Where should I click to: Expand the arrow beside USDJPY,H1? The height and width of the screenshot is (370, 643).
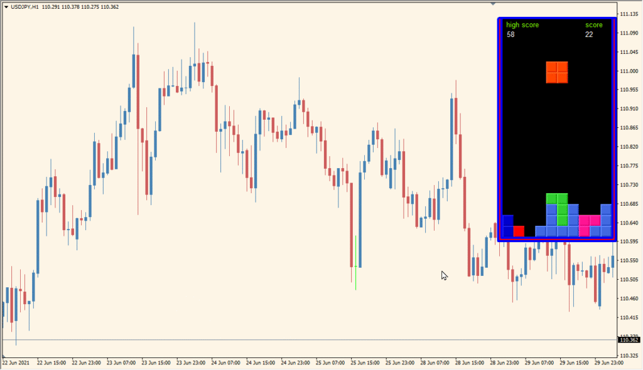click(x=6, y=7)
